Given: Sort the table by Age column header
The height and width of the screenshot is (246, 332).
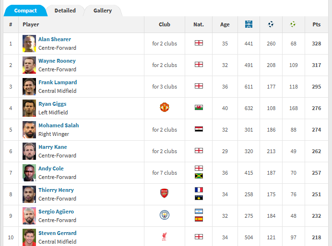Looking at the screenshot, I should tap(225, 24).
